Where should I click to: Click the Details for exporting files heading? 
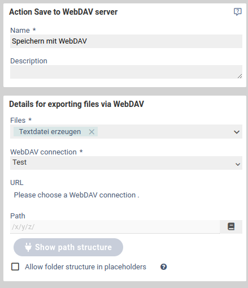[76, 104]
